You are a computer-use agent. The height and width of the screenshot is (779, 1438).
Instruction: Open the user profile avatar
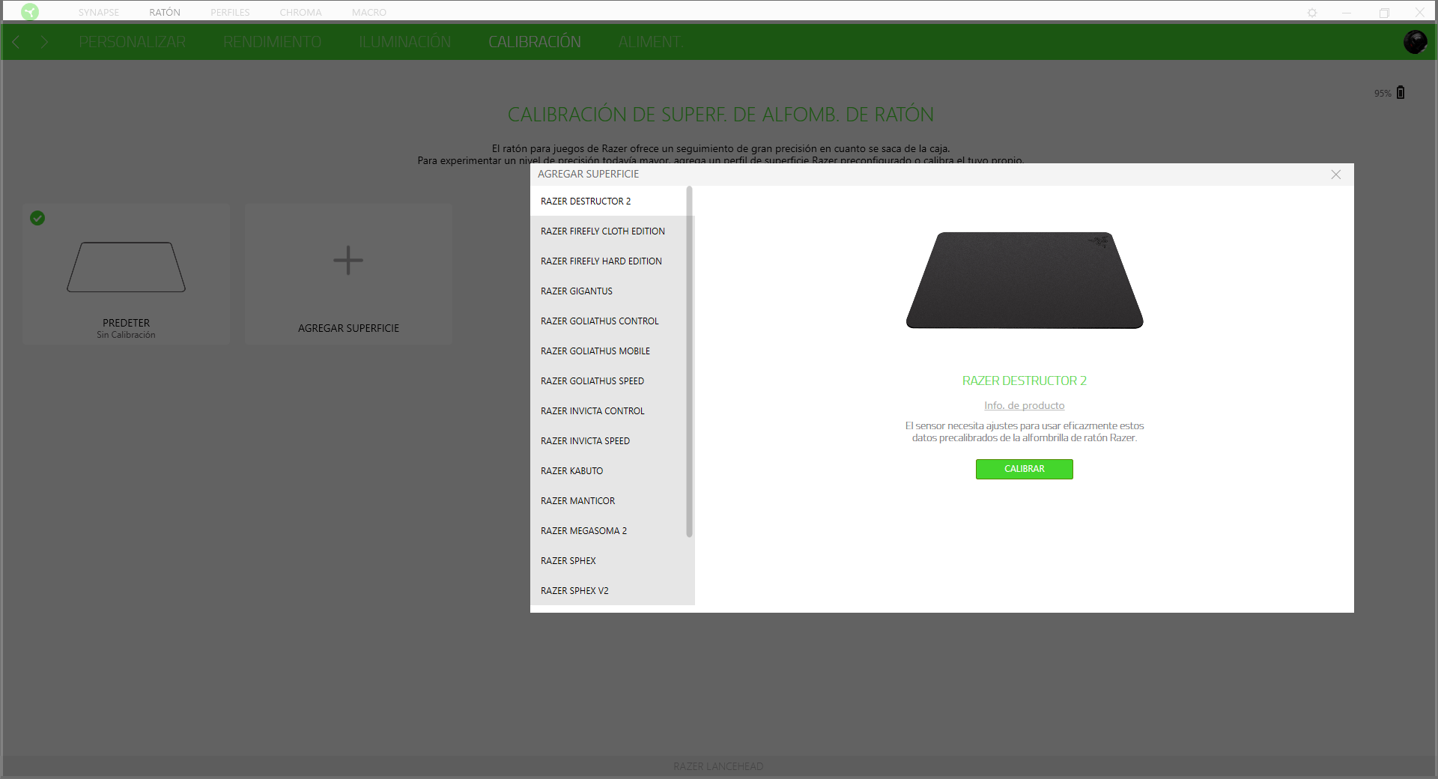[x=1415, y=42]
